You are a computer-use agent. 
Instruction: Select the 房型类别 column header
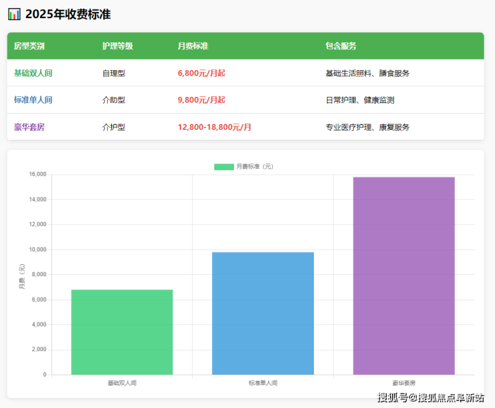click(29, 46)
